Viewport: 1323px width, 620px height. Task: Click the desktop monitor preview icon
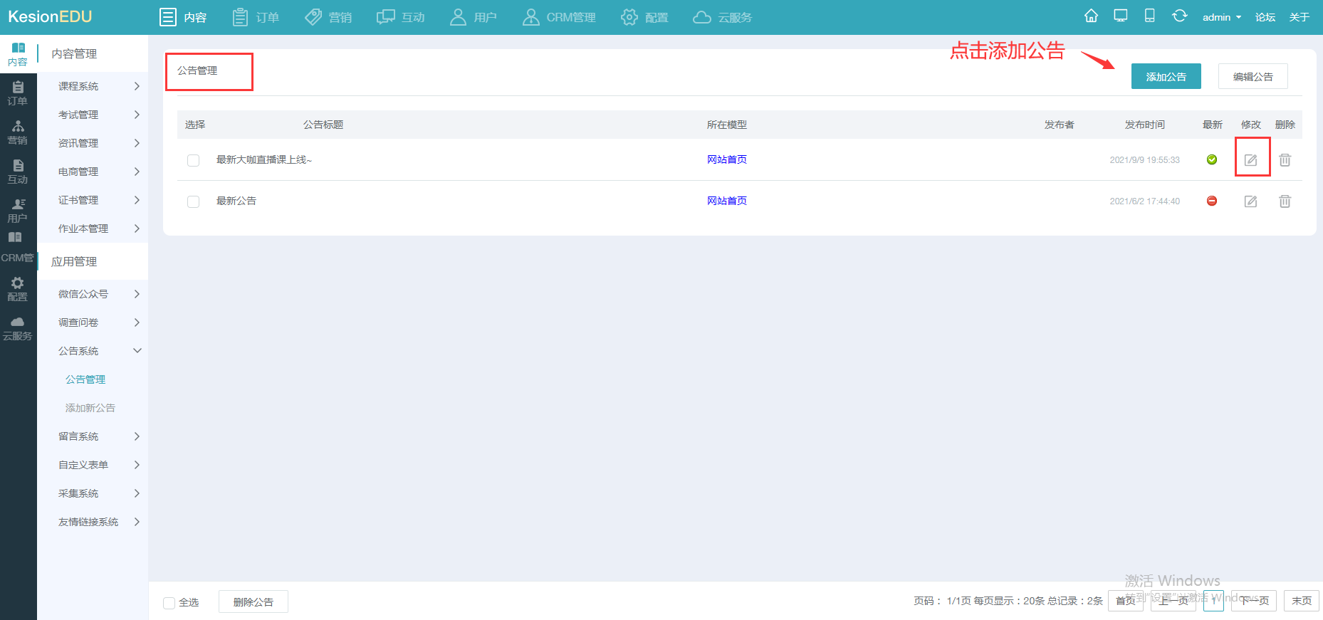tap(1121, 16)
